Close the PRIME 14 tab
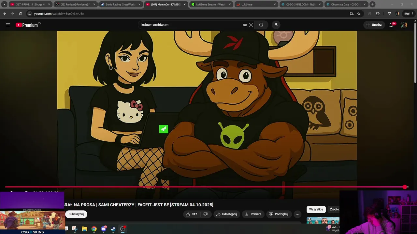Viewport: 417px width, 234px height. [49, 5]
